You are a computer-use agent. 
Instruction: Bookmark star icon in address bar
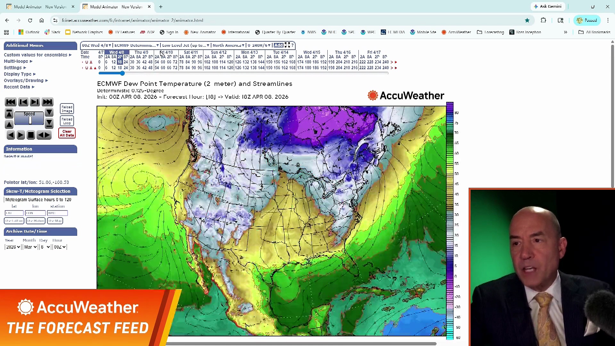pos(527,21)
